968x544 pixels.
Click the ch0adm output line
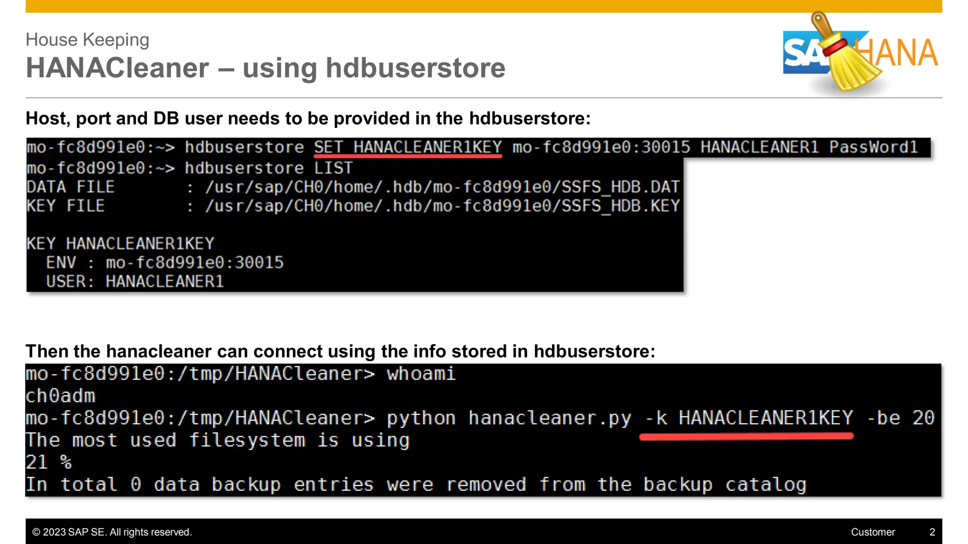point(60,396)
